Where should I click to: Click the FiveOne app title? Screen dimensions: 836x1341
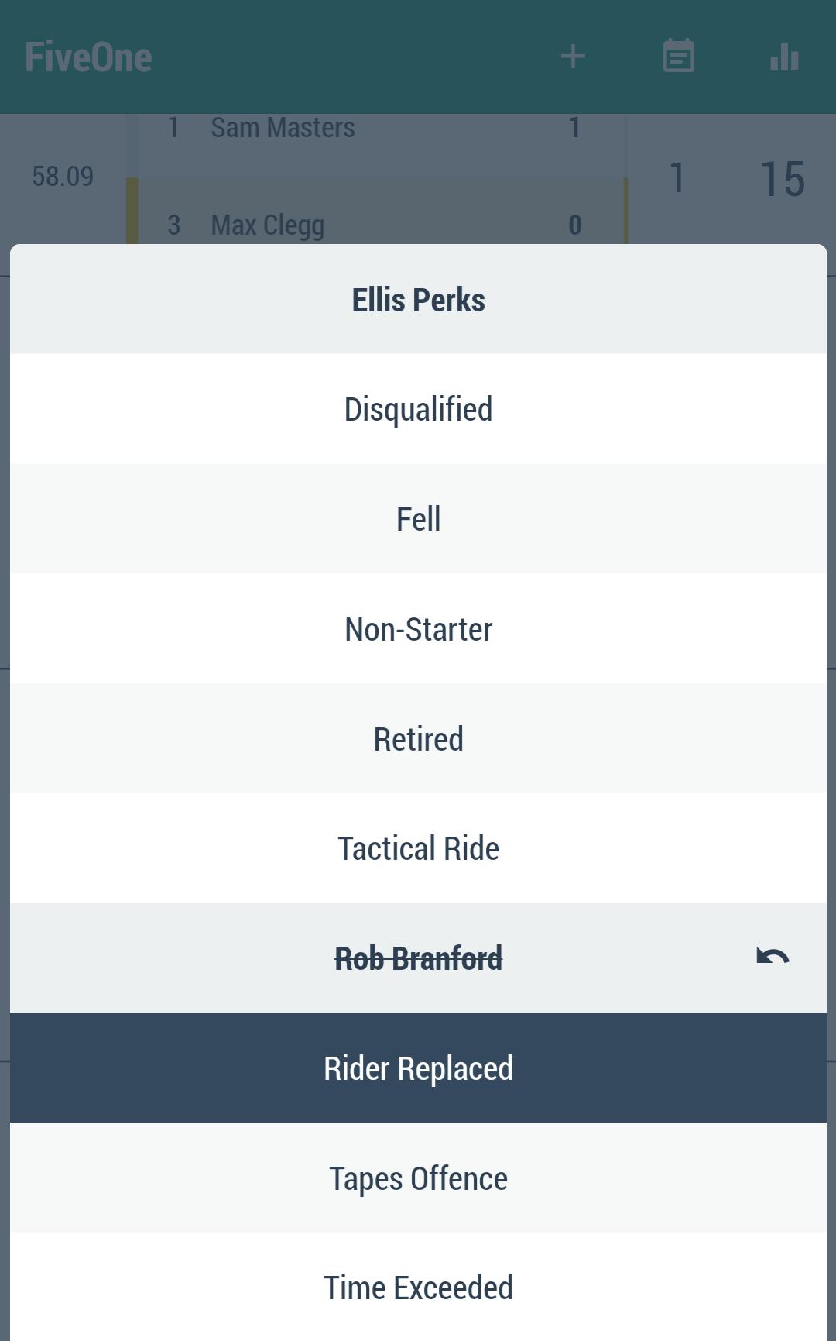[x=88, y=57]
